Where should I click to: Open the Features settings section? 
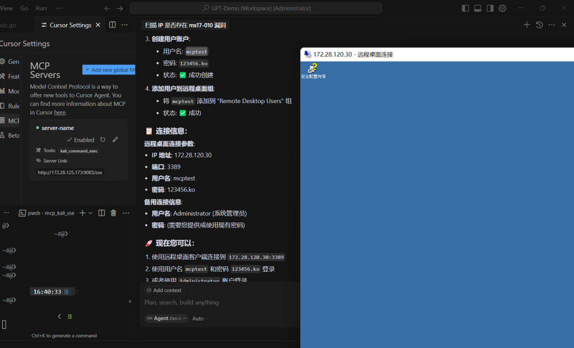click(10, 76)
